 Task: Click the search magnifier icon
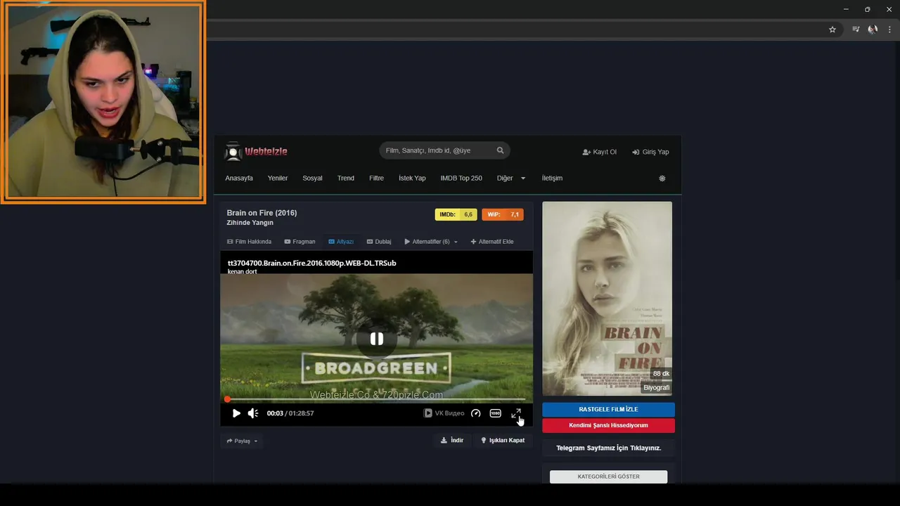[501, 150]
